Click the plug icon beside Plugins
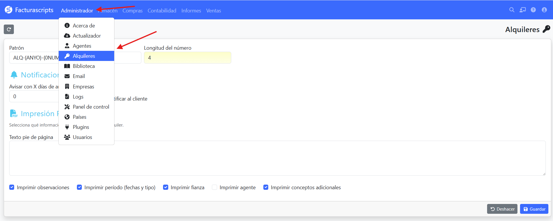 click(x=67, y=127)
